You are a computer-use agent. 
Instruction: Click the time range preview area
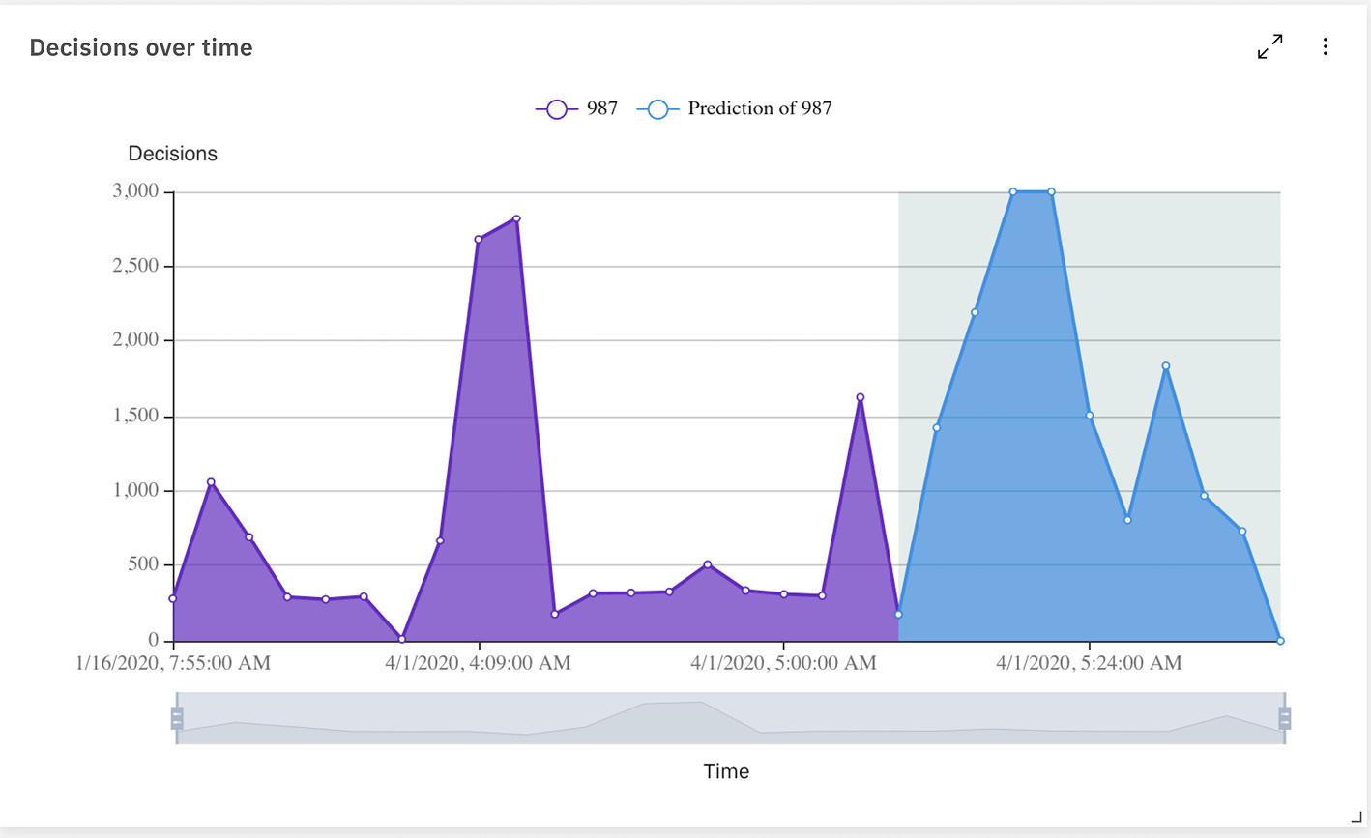[x=731, y=718]
